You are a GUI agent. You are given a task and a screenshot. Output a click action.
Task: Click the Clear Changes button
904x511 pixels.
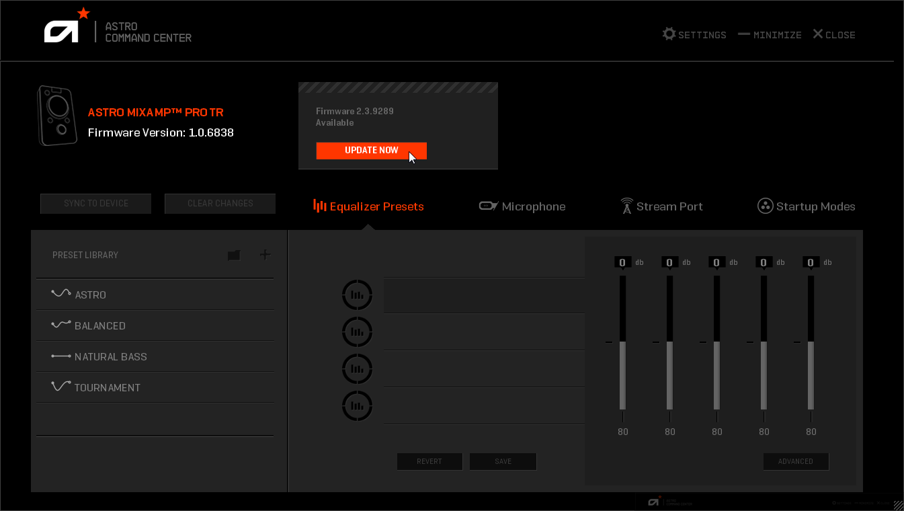tap(220, 203)
